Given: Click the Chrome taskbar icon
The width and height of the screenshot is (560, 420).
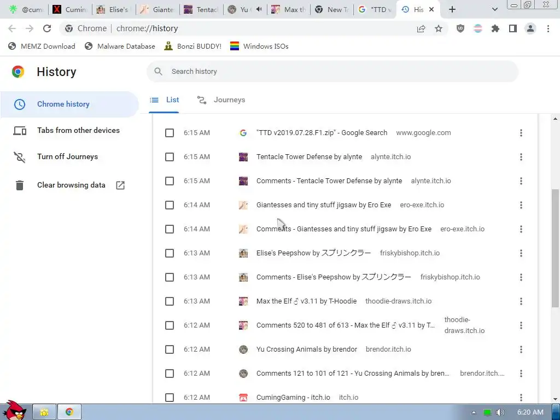Looking at the screenshot, I should pyautogui.click(x=69, y=412).
